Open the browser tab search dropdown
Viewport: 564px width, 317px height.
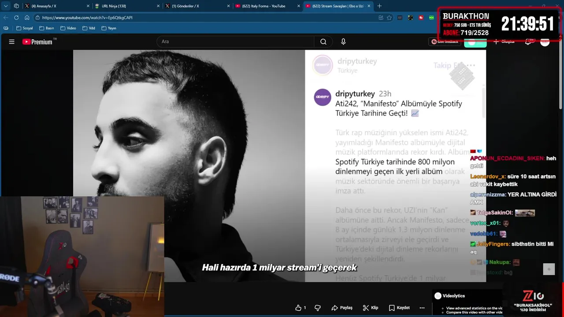pyautogui.click(x=6, y=6)
